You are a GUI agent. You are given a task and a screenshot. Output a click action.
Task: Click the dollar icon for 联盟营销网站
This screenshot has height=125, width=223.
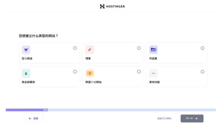click(90, 73)
